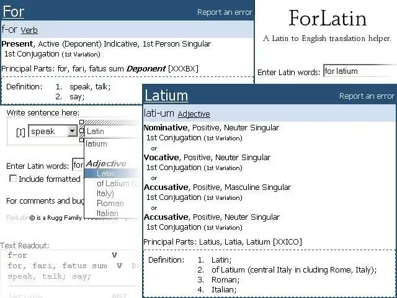Click definition '2. say;'
Viewport: 397px width, 298px height.
(x=70, y=97)
